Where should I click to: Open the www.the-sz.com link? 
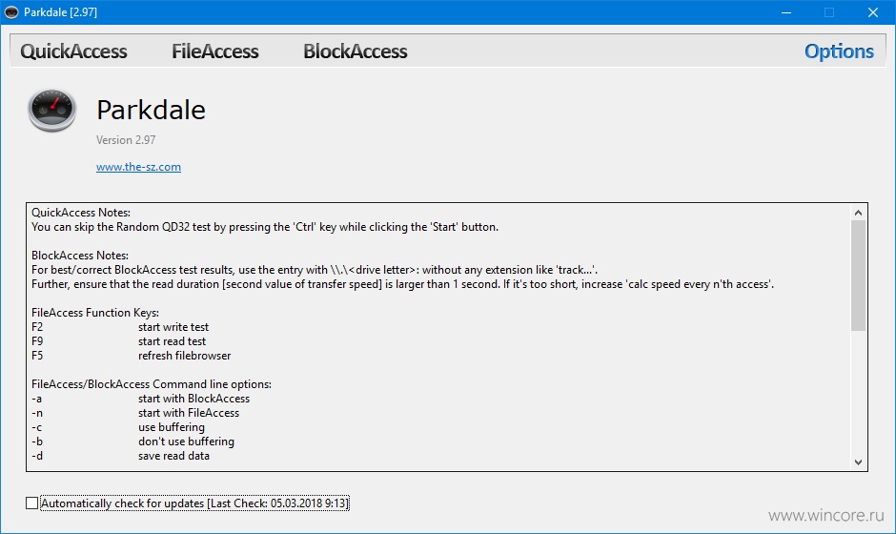point(138,167)
